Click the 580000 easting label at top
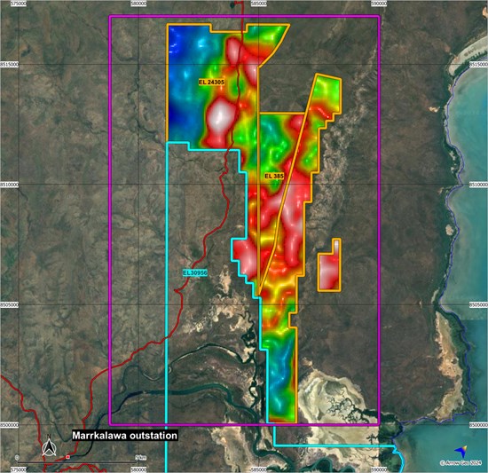Screen dimensions: 488x473 pos(138,4)
